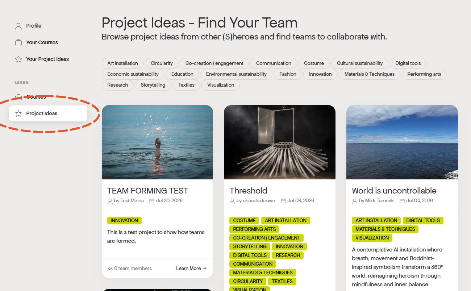Click PERFORMING ARTS tag in Threshold card

[254, 229]
